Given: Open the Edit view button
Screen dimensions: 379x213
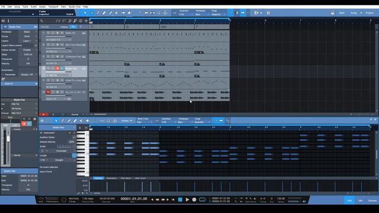Looking at the screenshot, I should click(x=349, y=201).
